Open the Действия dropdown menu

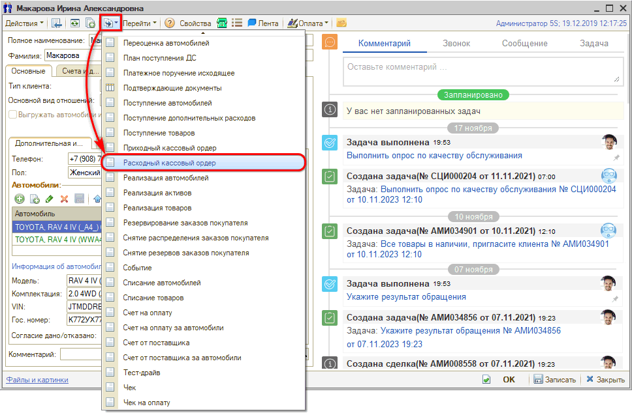[25, 23]
